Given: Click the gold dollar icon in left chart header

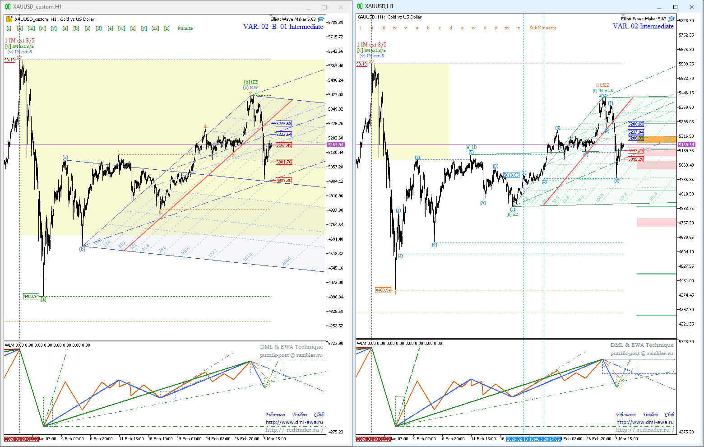Looking at the screenshot, I should 9,19.
